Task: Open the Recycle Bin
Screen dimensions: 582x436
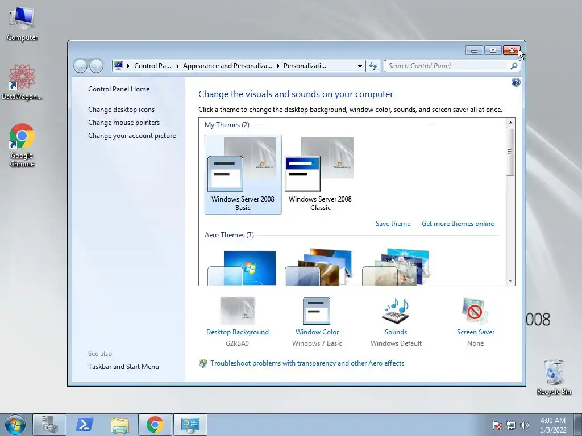Action: 554,377
